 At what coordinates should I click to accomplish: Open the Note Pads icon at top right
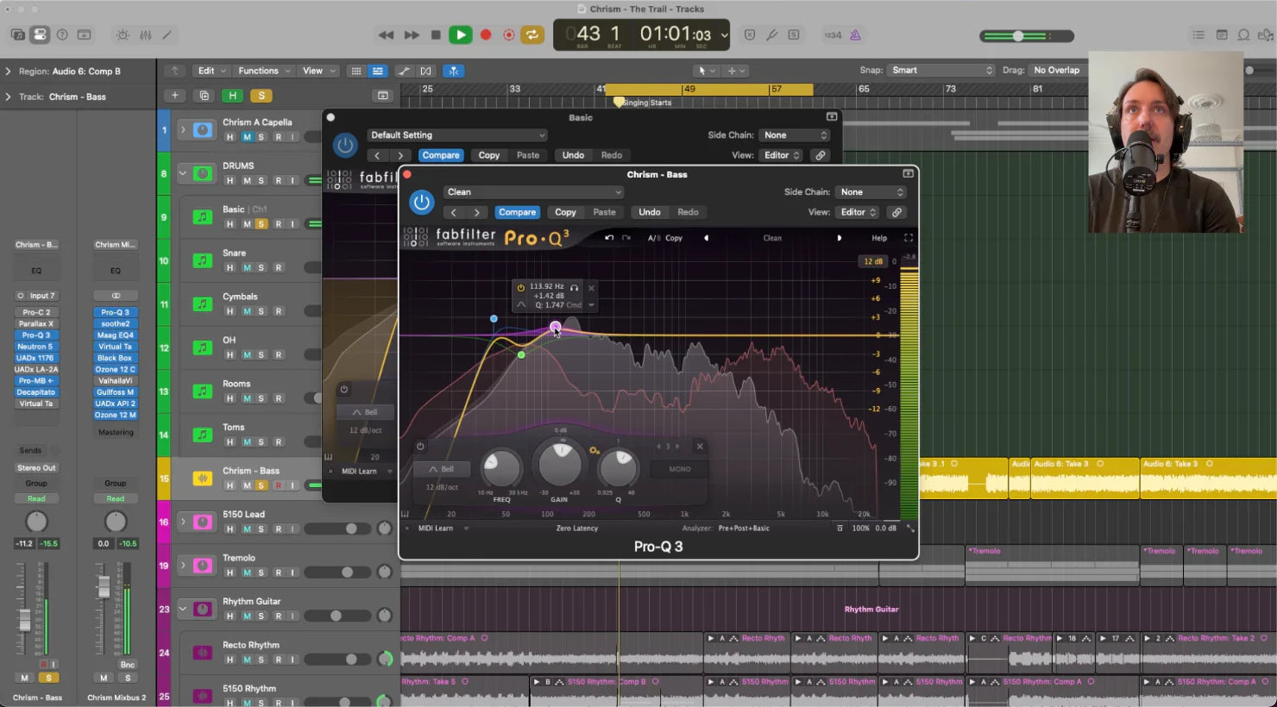click(1221, 35)
